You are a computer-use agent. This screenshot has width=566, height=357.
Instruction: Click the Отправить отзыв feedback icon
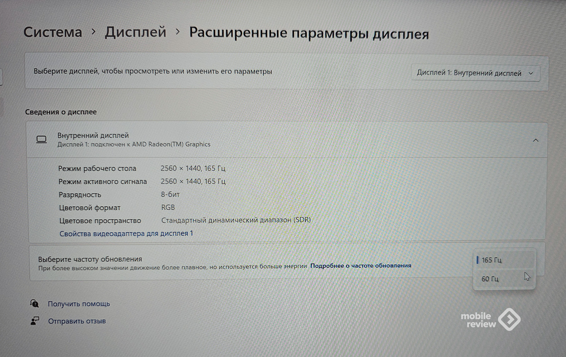click(35, 321)
